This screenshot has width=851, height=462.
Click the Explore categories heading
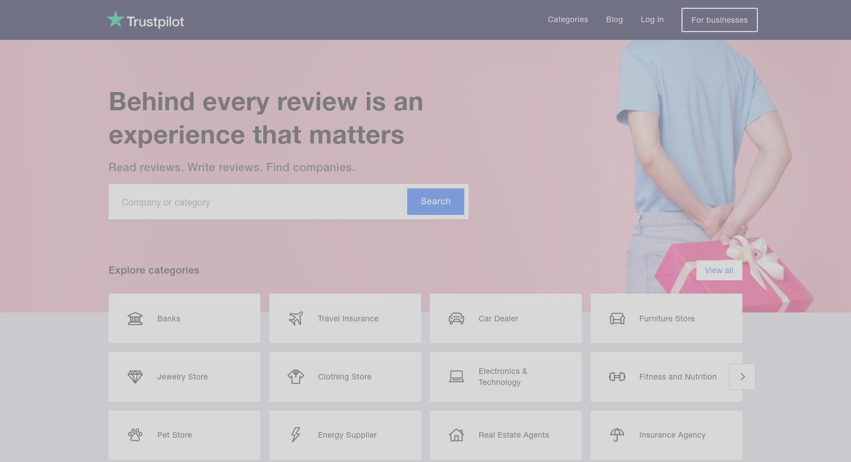pyautogui.click(x=154, y=270)
